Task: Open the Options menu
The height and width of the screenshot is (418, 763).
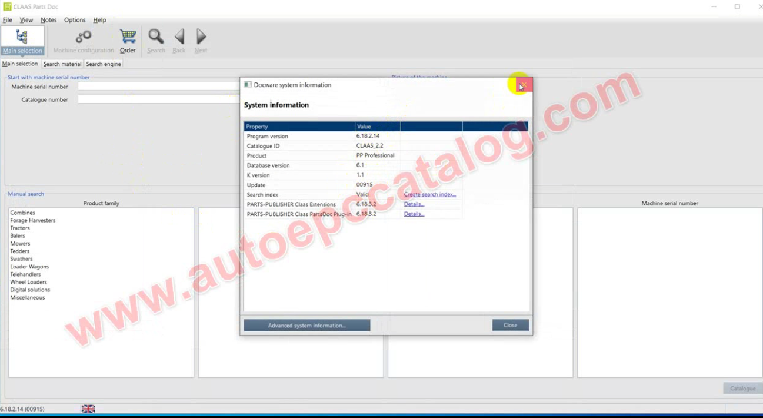Action: [75, 20]
